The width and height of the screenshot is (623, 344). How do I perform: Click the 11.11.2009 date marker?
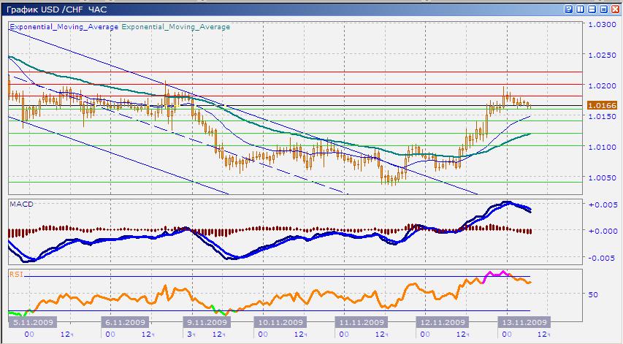361,322
